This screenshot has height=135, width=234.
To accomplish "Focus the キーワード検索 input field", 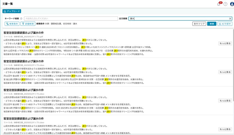I will [x=71, y=18].
